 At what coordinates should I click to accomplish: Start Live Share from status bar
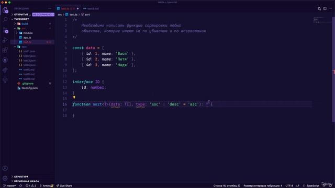coord(64,186)
